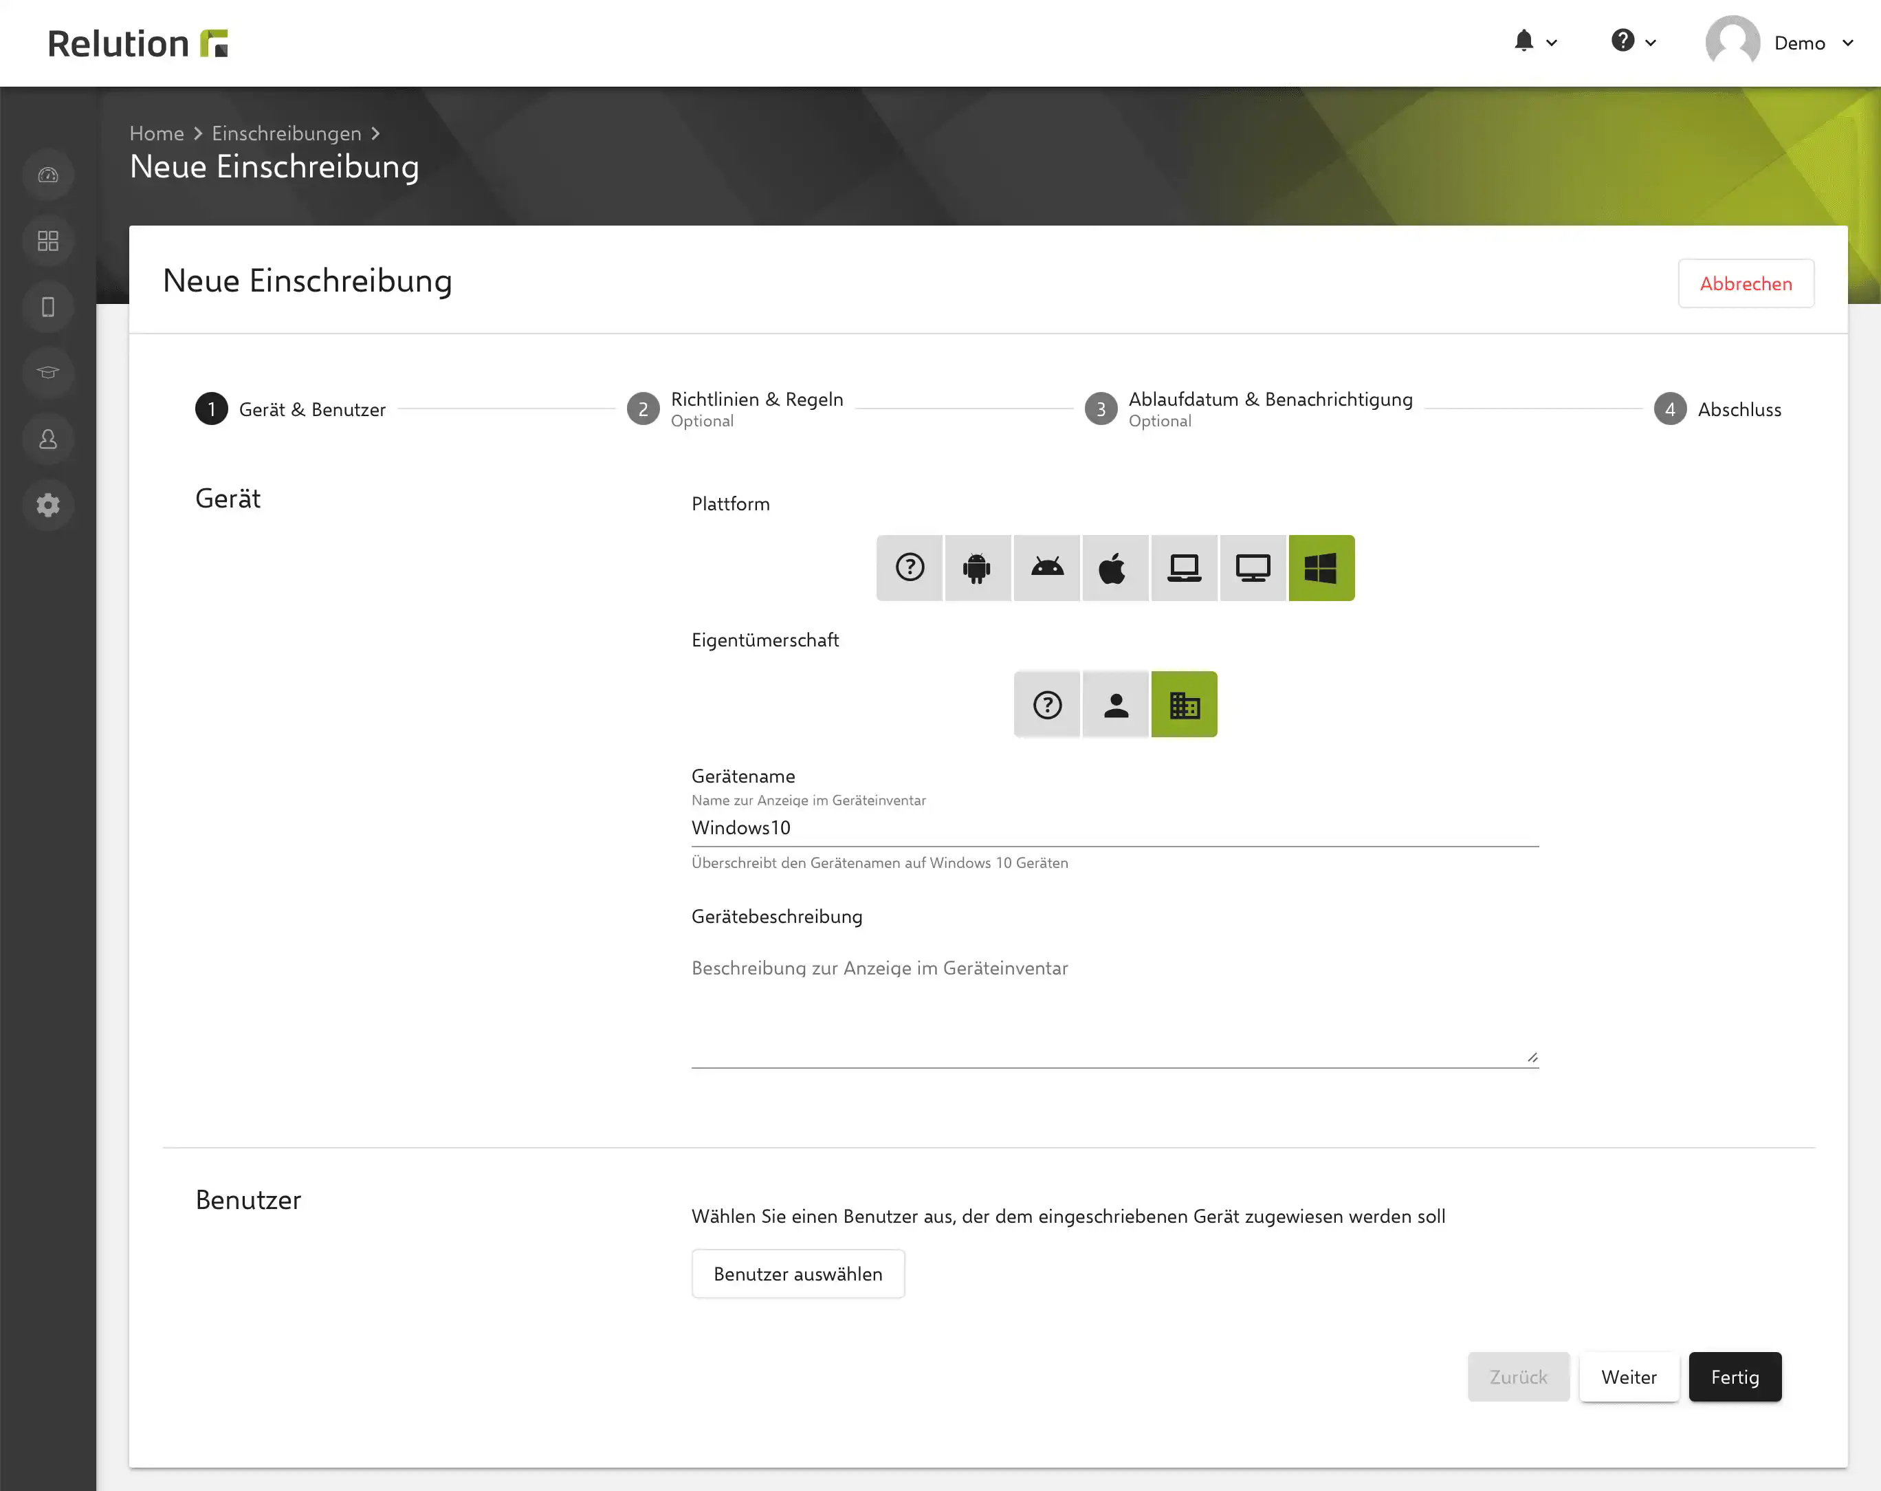
Task: Open the devices phone icon in sidebar
Action: click(48, 307)
